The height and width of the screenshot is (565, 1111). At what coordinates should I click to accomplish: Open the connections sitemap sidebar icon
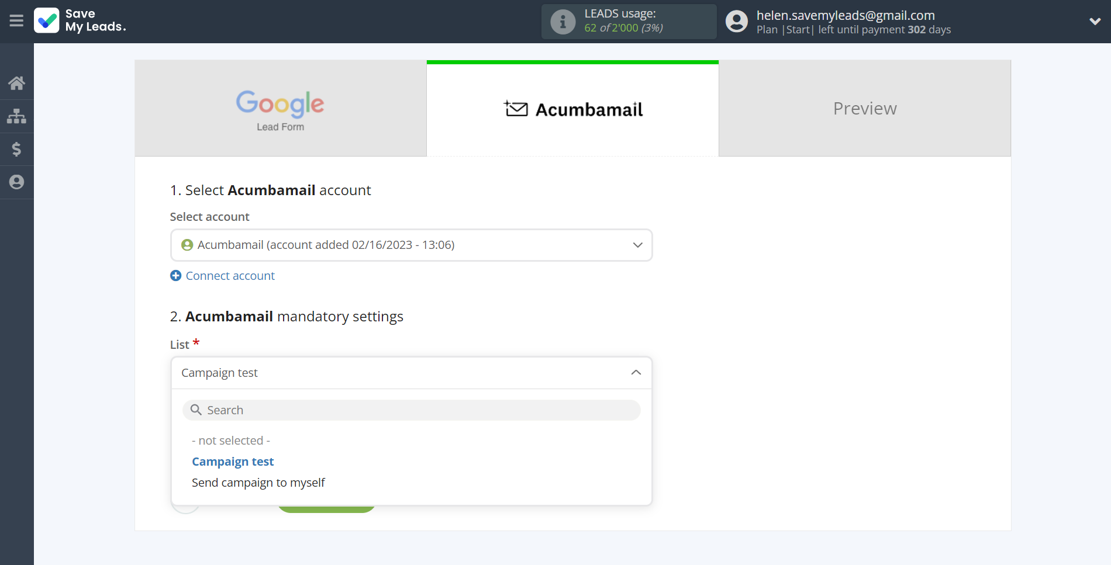pyautogui.click(x=16, y=116)
